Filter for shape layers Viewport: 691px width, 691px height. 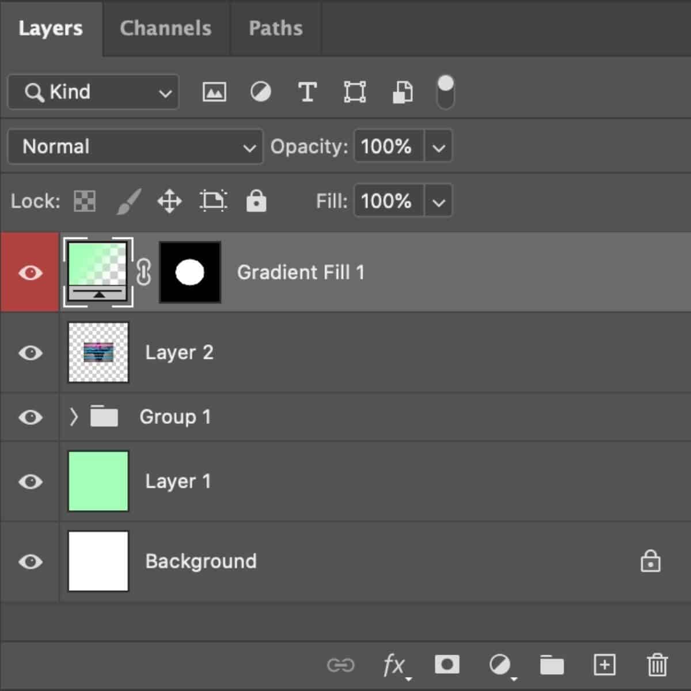tap(355, 92)
